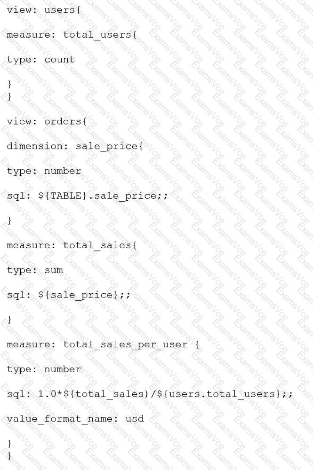Click the 'view: orders{' line
The image size is (313, 470).
click(47, 121)
